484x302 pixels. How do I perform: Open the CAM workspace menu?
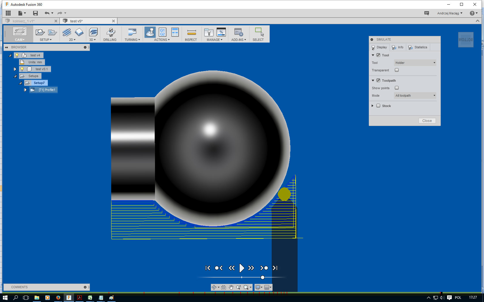pyautogui.click(x=20, y=40)
